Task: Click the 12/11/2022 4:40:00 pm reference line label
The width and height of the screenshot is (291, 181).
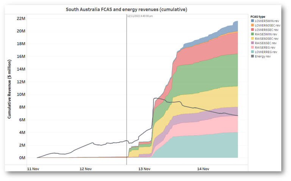Action: (140, 16)
